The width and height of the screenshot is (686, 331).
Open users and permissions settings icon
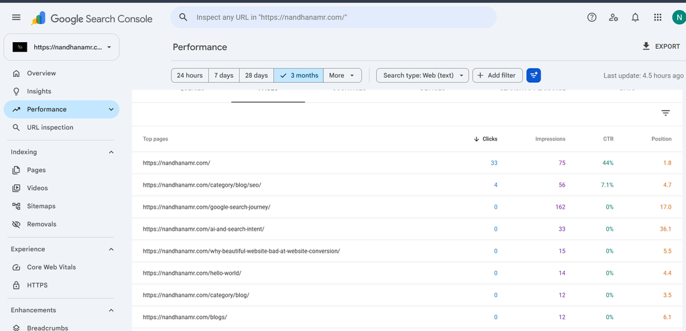point(614,17)
